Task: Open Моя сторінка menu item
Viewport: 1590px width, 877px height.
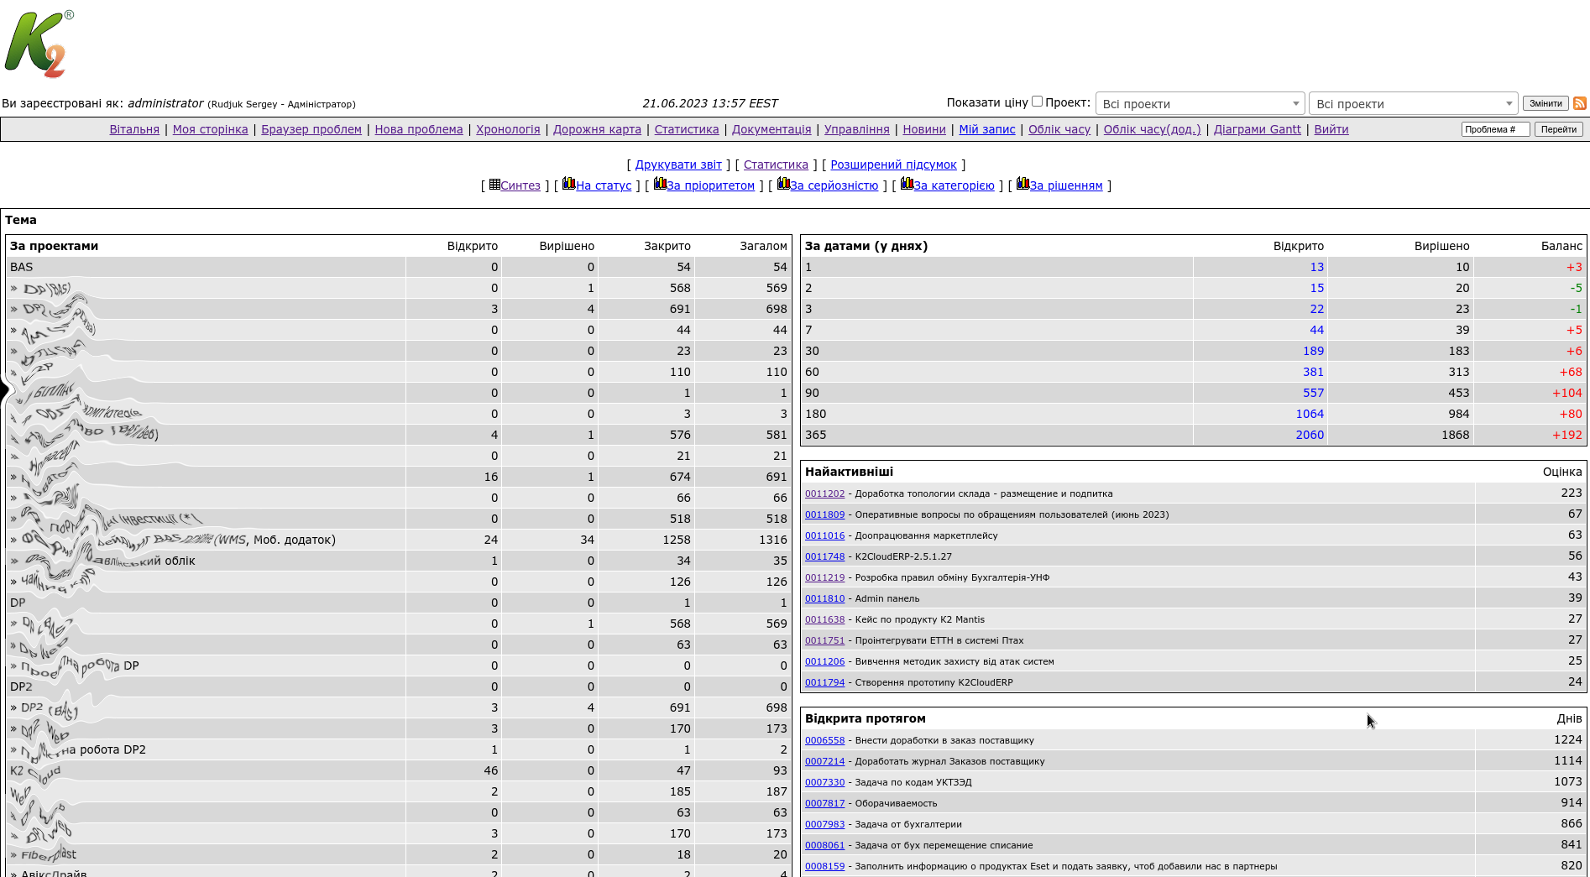Action: 210,129
